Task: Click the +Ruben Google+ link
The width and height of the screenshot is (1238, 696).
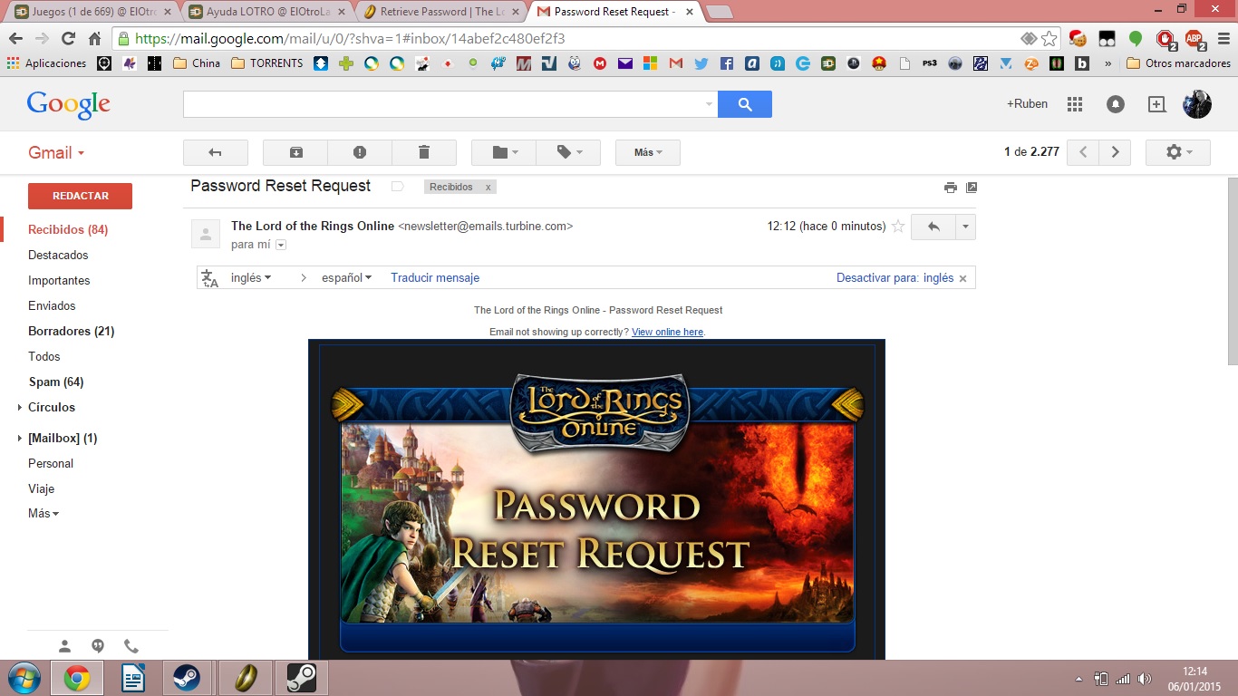Action: click(x=1027, y=104)
